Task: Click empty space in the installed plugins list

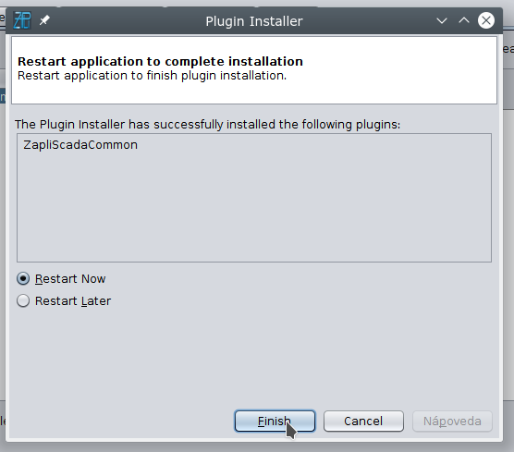Action: [254, 210]
